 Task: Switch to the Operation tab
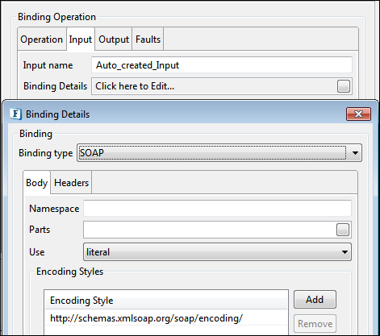pos(42,39)
